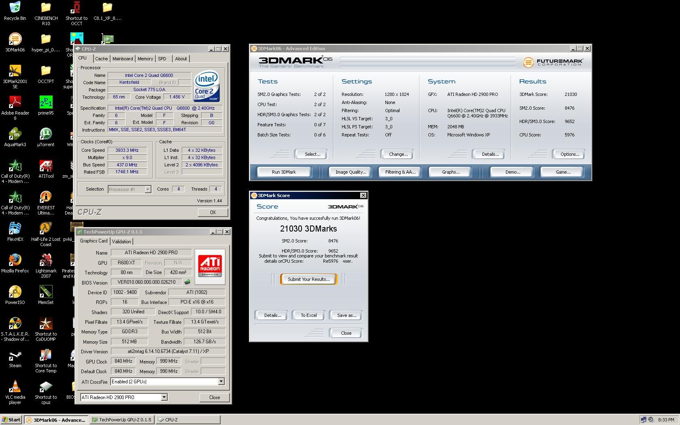This screenshot has height=425, width=680.
Task: Click the GPU-Z Driver Version field
Action: (x=168, y=351)
